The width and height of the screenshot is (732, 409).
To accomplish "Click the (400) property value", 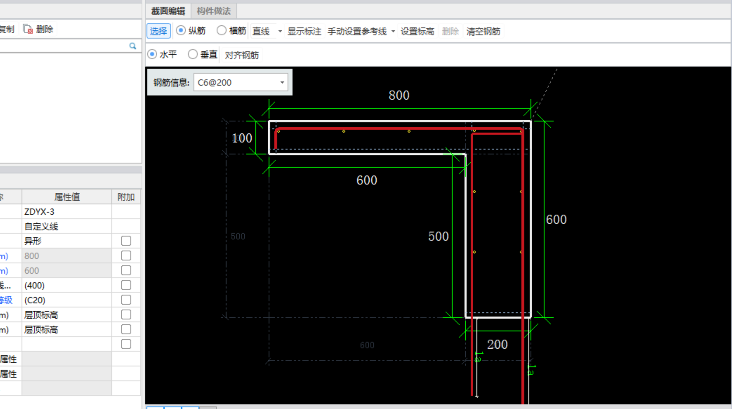I will [x=66, y=285].
